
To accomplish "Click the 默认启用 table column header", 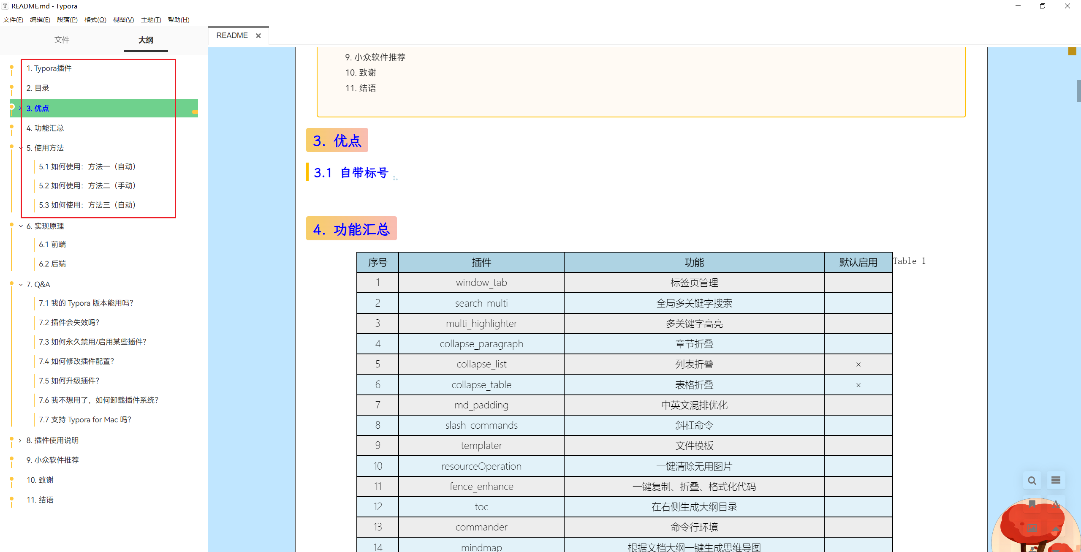I will click(858, 263).
